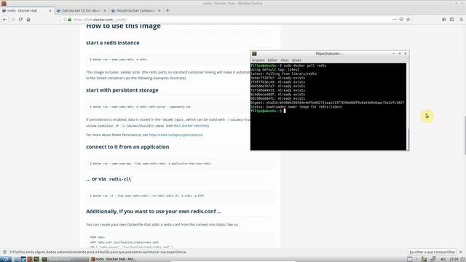Open Firefox hamburger menu

point(461,20)
